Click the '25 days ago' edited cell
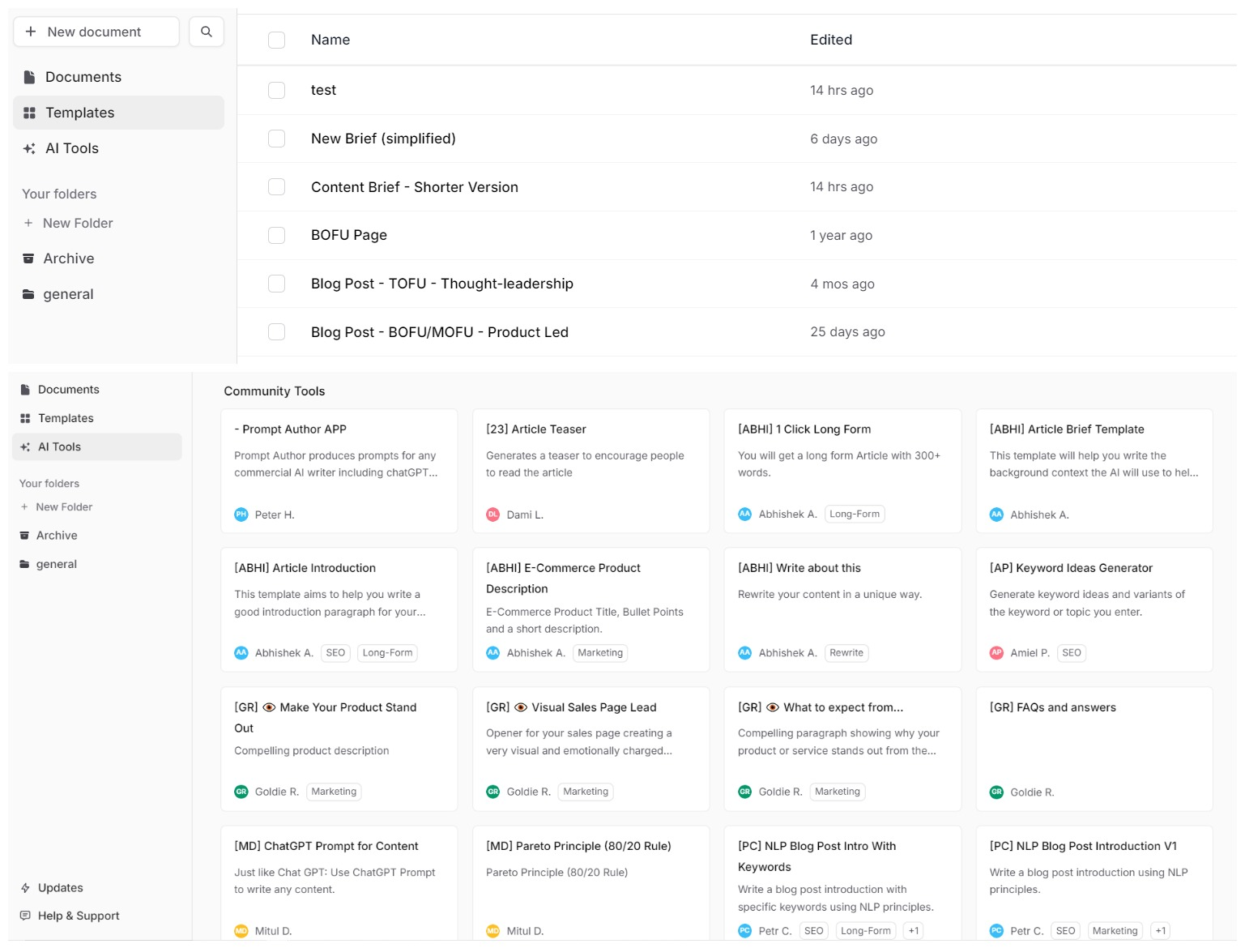The image size is (1245, 948). click(847, 332)
